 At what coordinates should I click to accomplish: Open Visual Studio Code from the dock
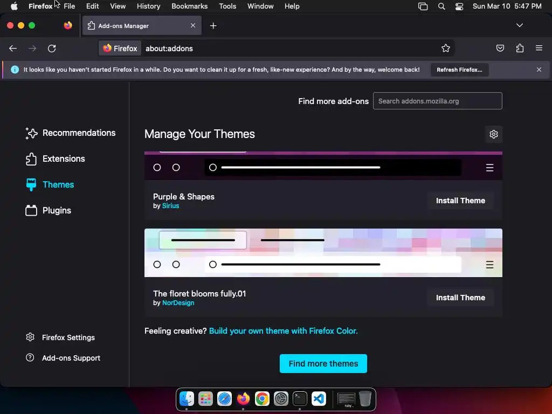(x=319, y=399)
